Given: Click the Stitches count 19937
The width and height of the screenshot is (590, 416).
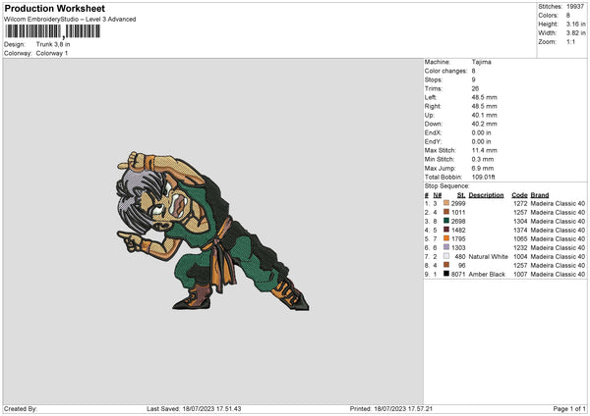Looking at the screenshot, I should (x=576, y=6).
